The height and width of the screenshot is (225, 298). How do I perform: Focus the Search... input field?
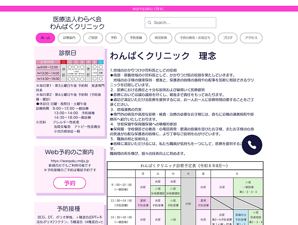pos(180,22)
